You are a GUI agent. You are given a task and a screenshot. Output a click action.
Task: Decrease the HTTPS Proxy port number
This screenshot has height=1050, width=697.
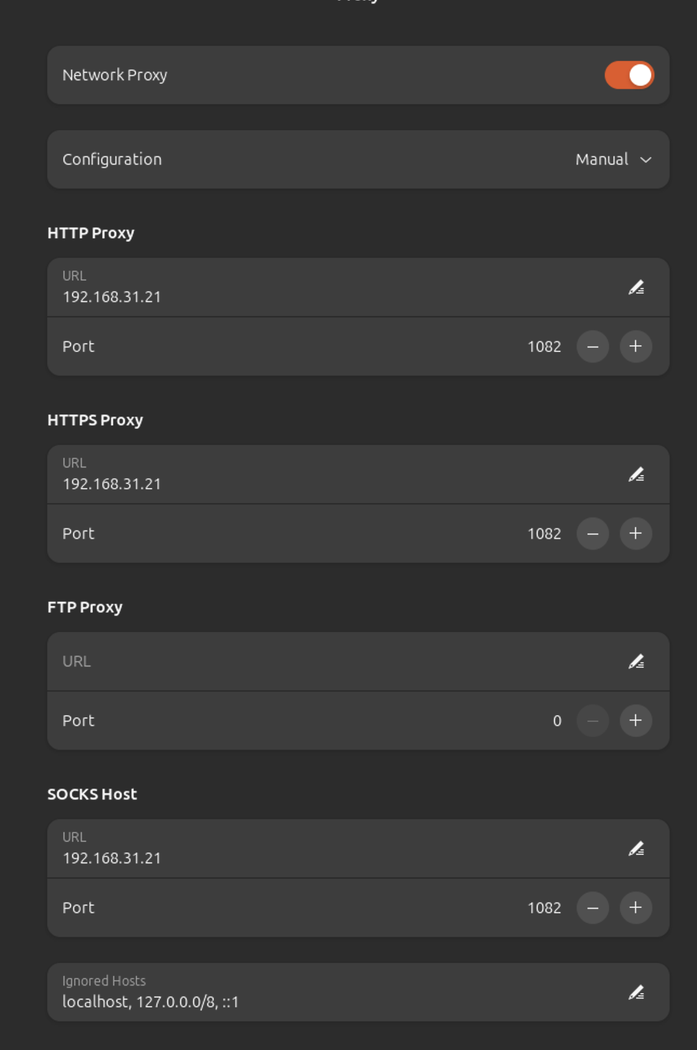click(593, 534)
